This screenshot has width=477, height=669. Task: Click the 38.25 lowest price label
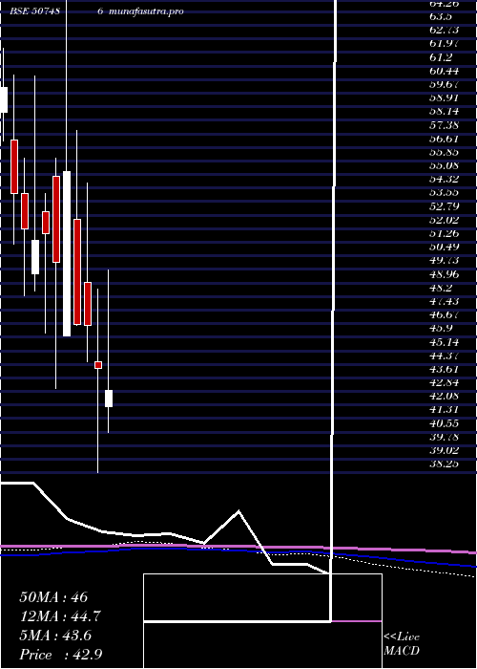coord(444,464)
